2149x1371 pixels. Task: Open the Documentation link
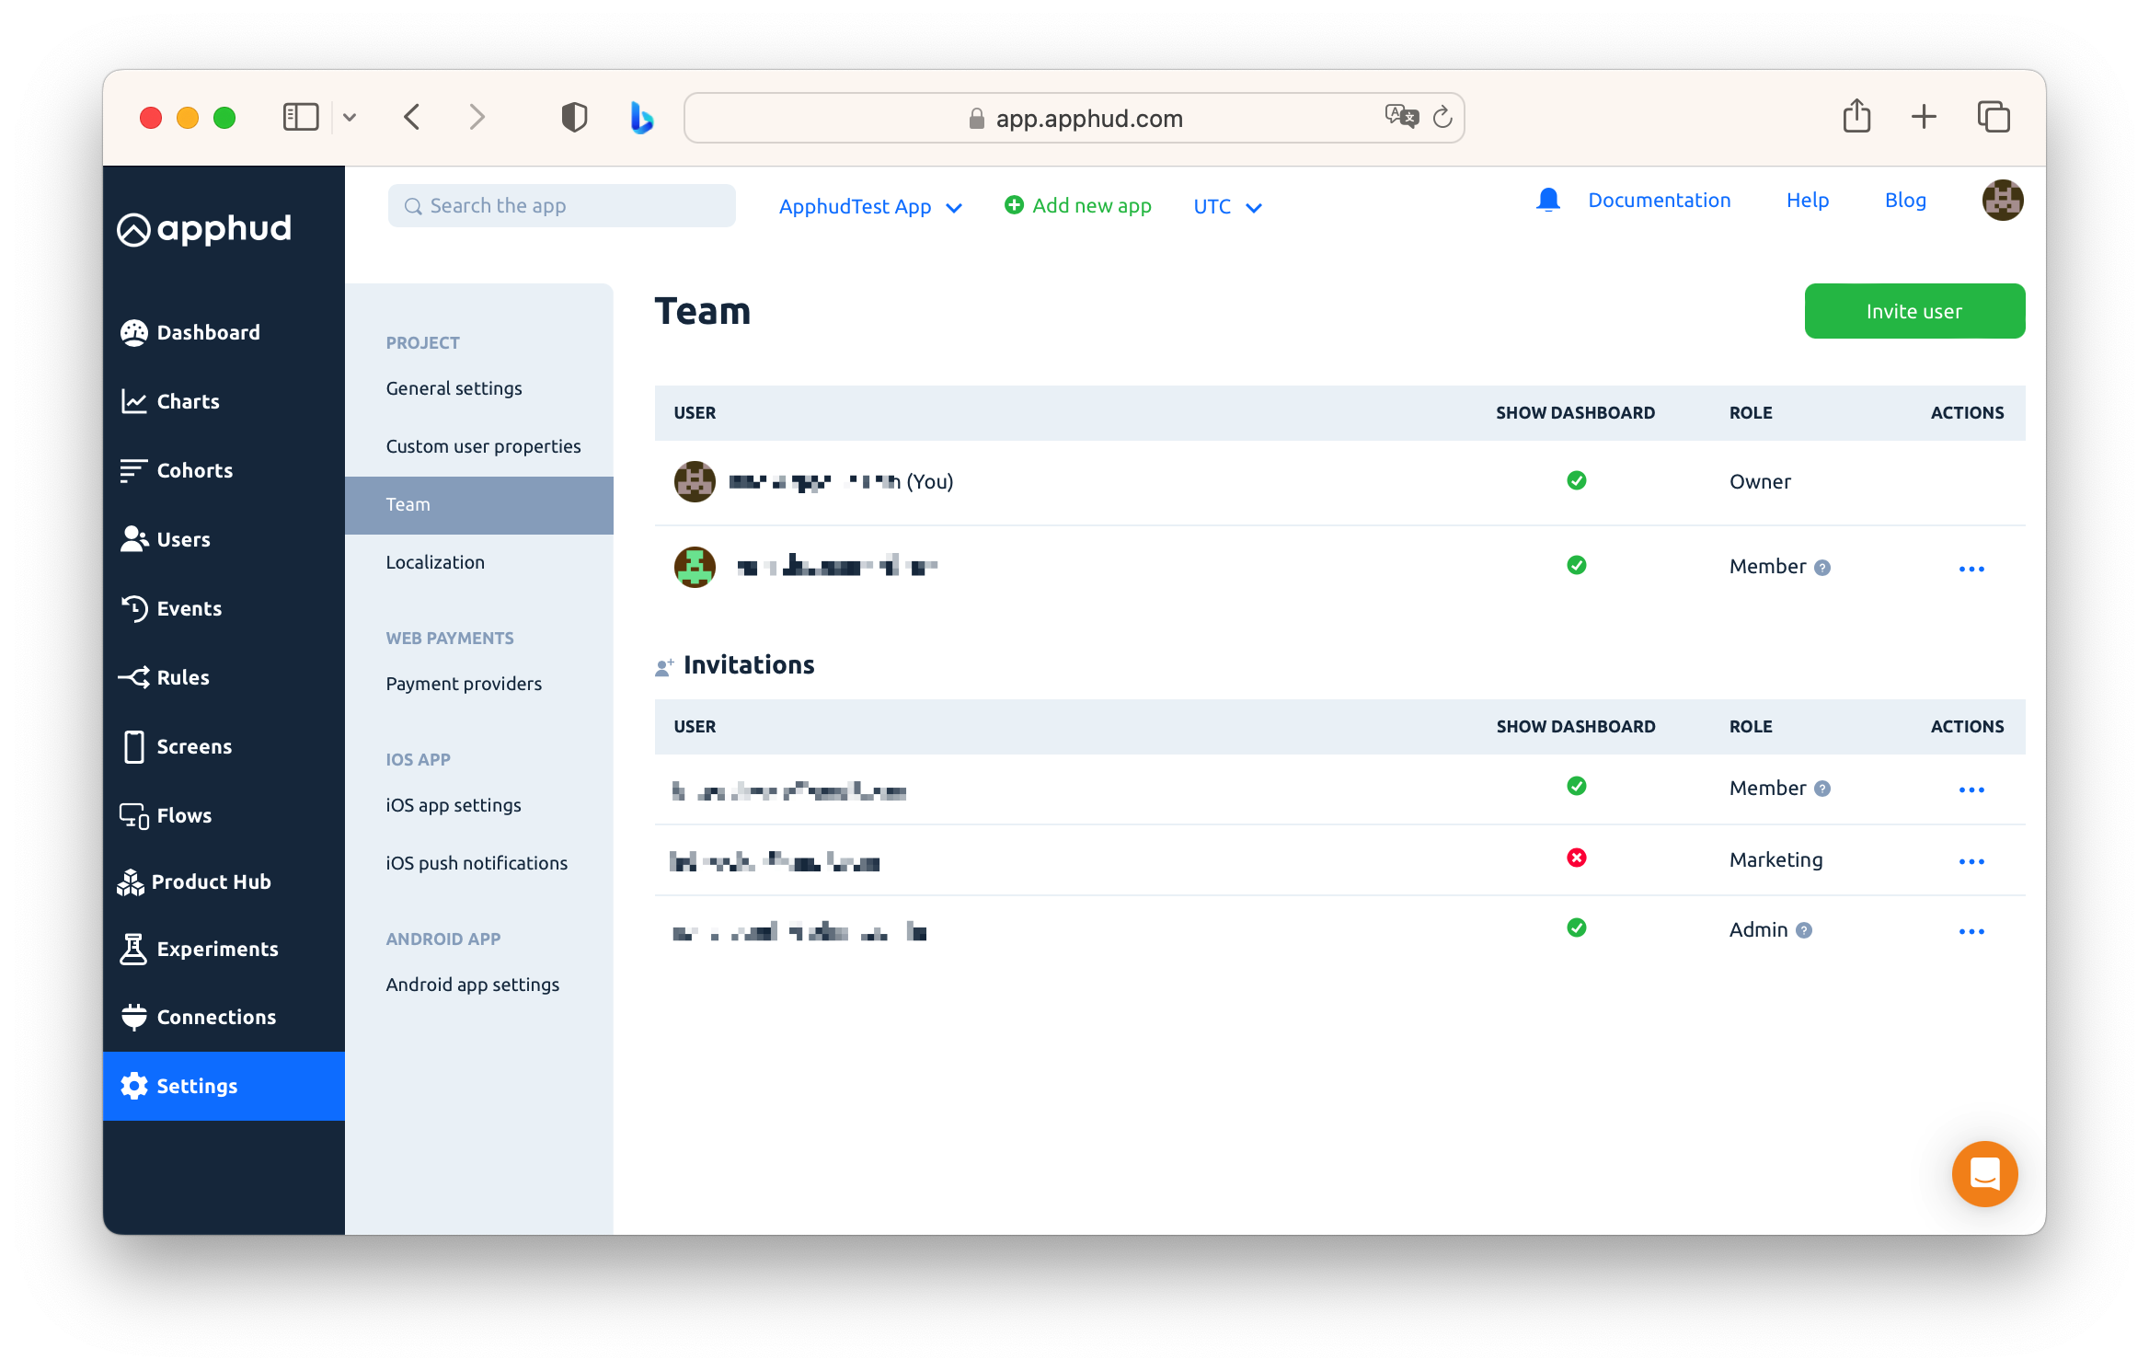click(1659, 200)
